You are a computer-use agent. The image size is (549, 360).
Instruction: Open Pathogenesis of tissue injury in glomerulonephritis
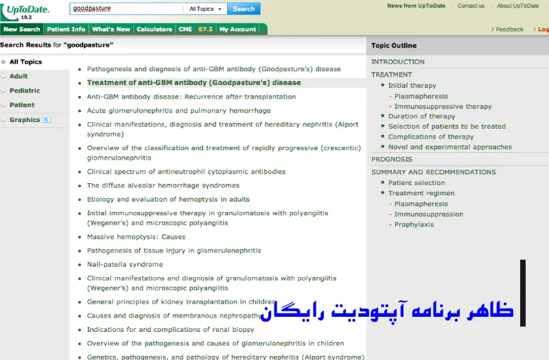174,250
